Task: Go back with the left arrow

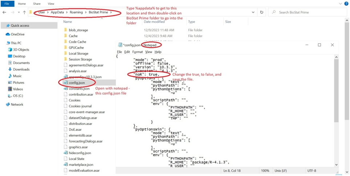Action: [x=4, y=12]
